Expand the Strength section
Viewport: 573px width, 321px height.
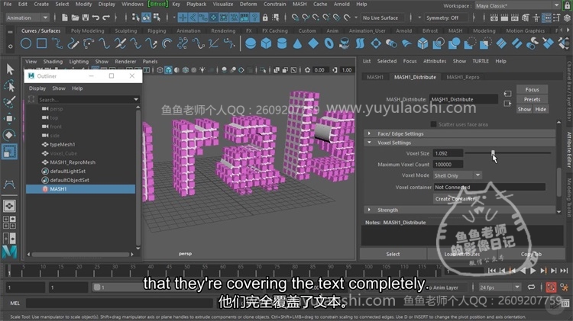370,210
